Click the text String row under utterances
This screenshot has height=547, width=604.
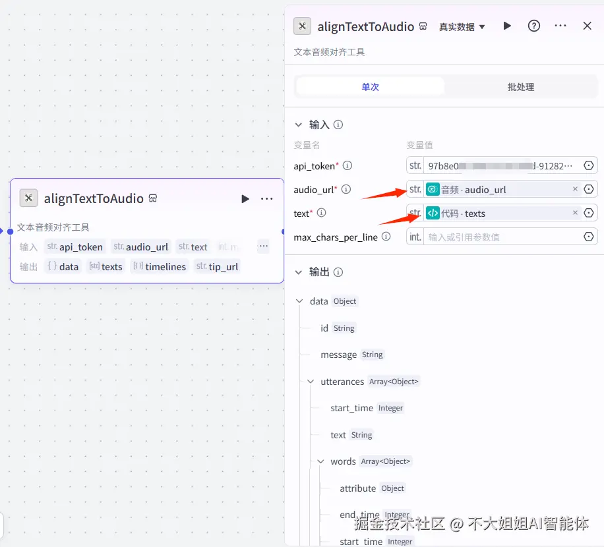tap(351, 435)
